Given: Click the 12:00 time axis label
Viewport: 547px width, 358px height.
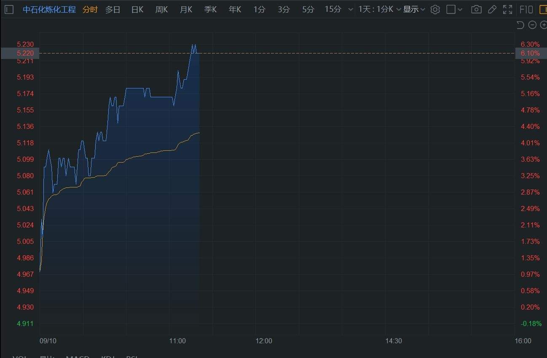Looking at the screenshot, I should (x=264, y=341).
